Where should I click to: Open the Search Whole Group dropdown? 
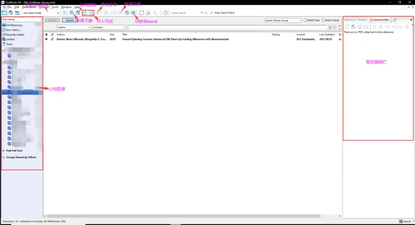282,20
